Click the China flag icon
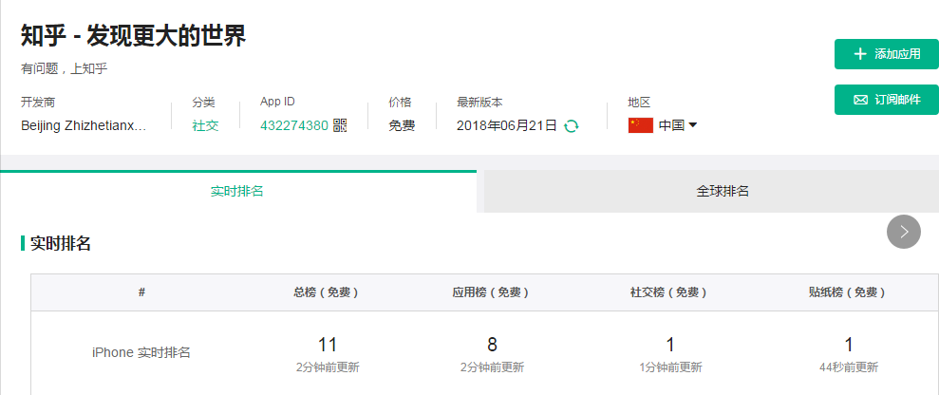This screenshot has height=395, width=939. [x=641, y=125]
